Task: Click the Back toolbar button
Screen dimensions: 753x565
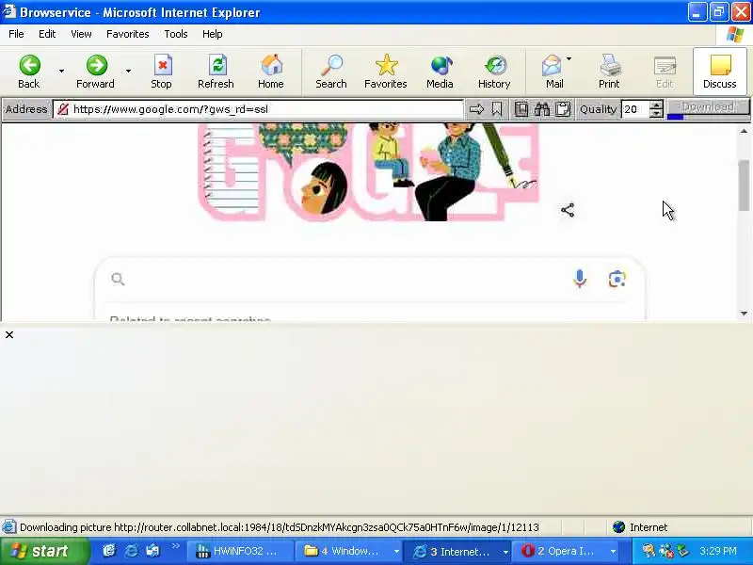Action: pyautogui.click(x=29, y=73)
